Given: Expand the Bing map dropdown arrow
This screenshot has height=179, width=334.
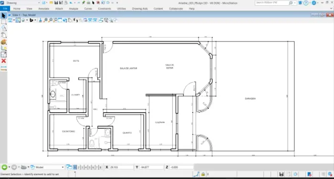Looking at the screenshot, I should tap(35, 20).
